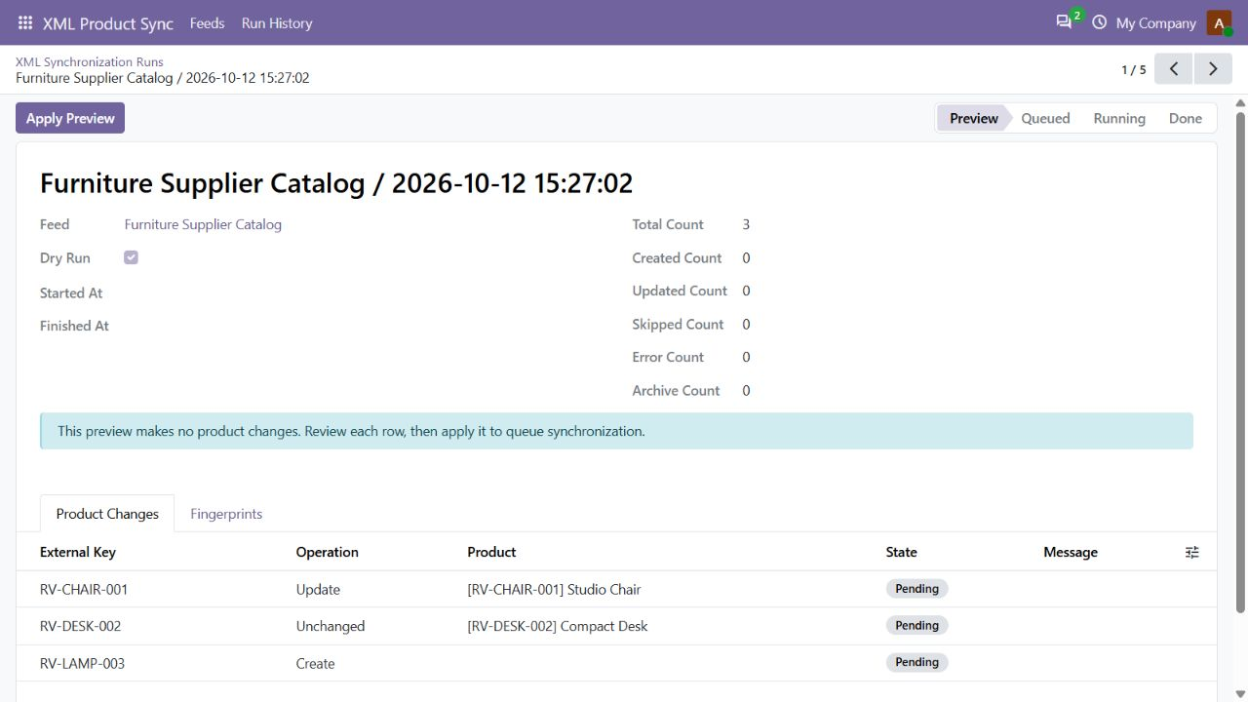1248x702 pixels.
Task: Click the 1 / 5 pager counter
Action: (1133, 69)
